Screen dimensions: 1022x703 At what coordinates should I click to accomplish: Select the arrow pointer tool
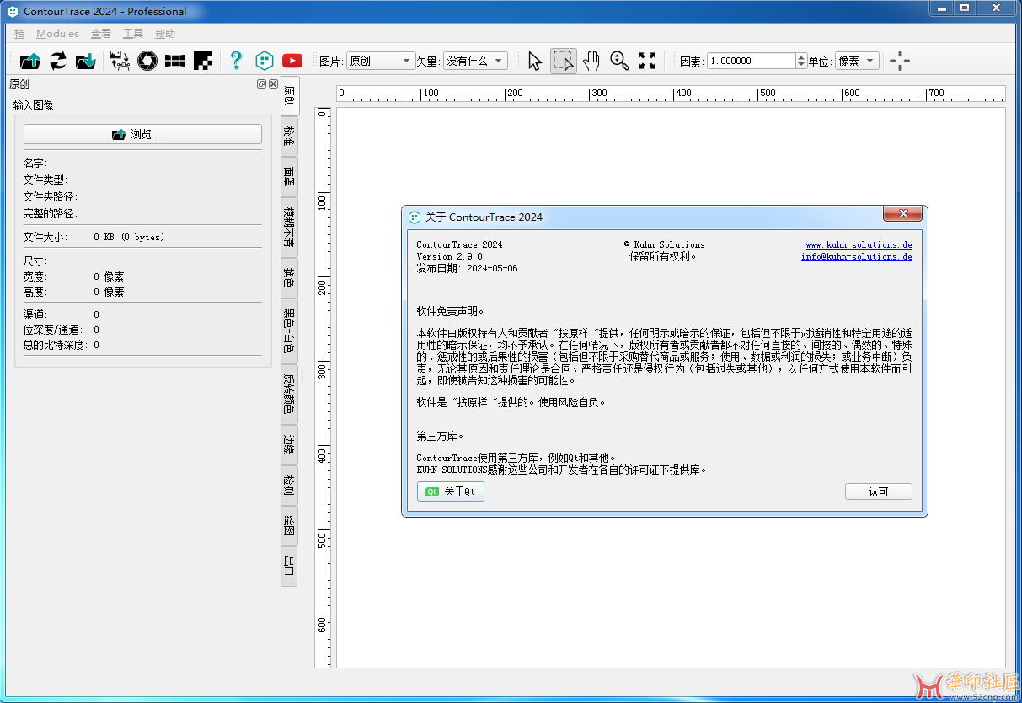click(x=534, y=61)
